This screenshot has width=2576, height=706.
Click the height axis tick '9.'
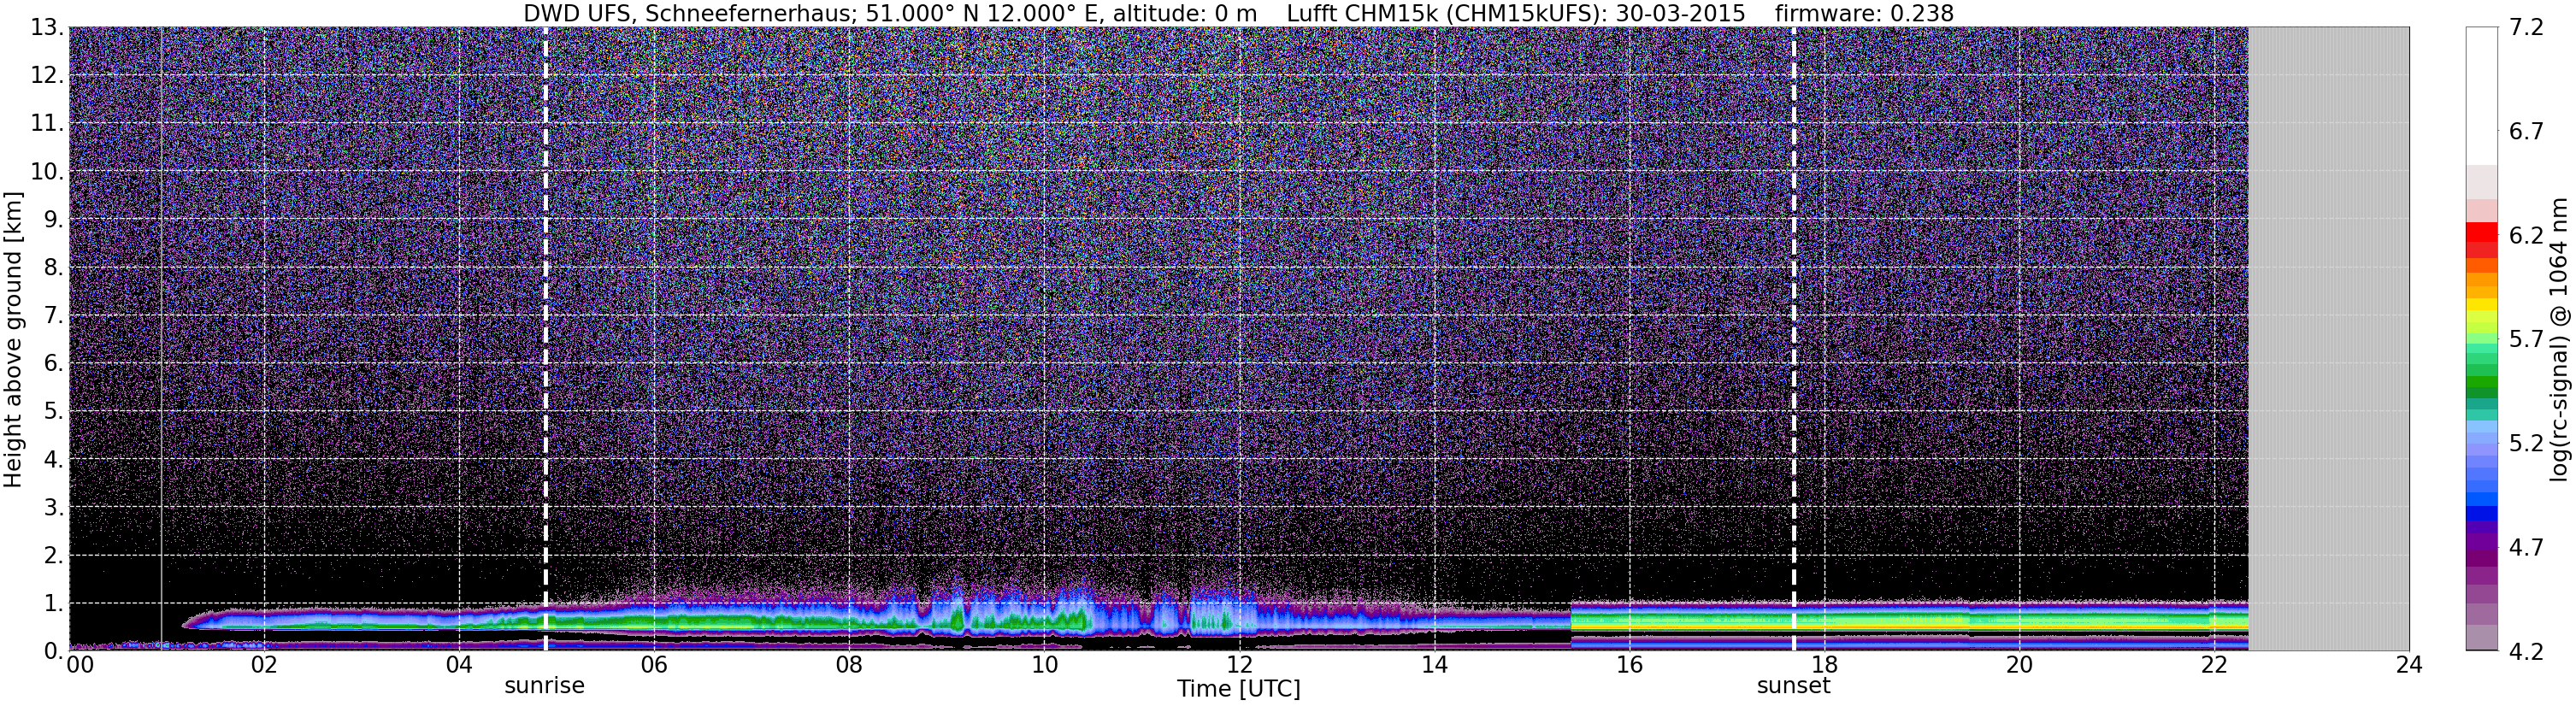[x=53, y=220]
